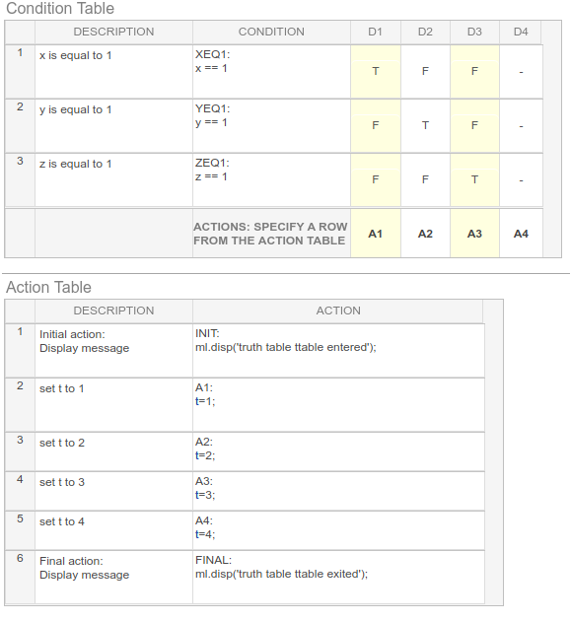Image resolution: width=571 pixels, height=622 pixels.
Task: Select action A4 under the D4 column
Action: 521,234
